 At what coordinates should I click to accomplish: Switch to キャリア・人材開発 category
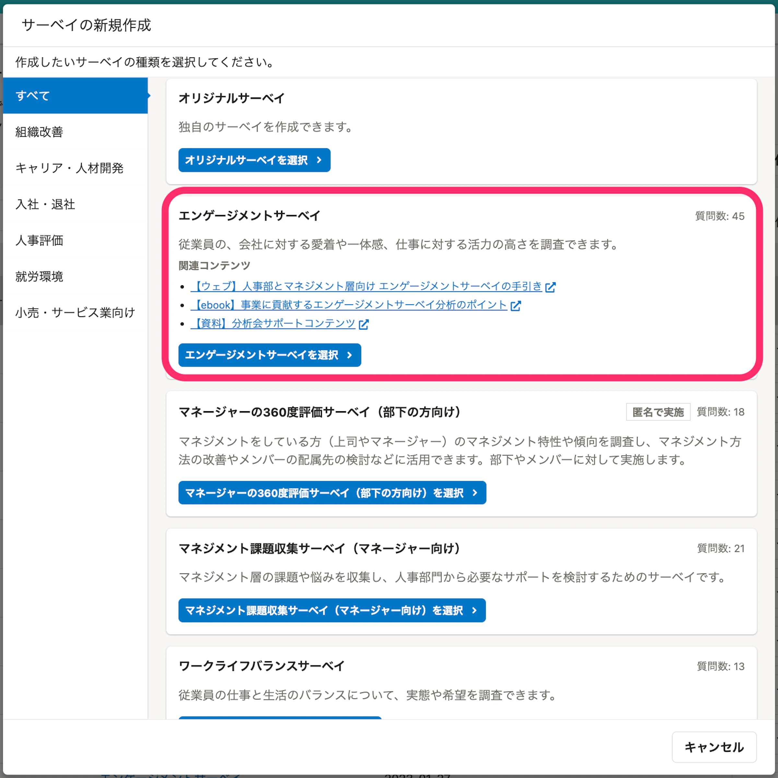[76, 168]
